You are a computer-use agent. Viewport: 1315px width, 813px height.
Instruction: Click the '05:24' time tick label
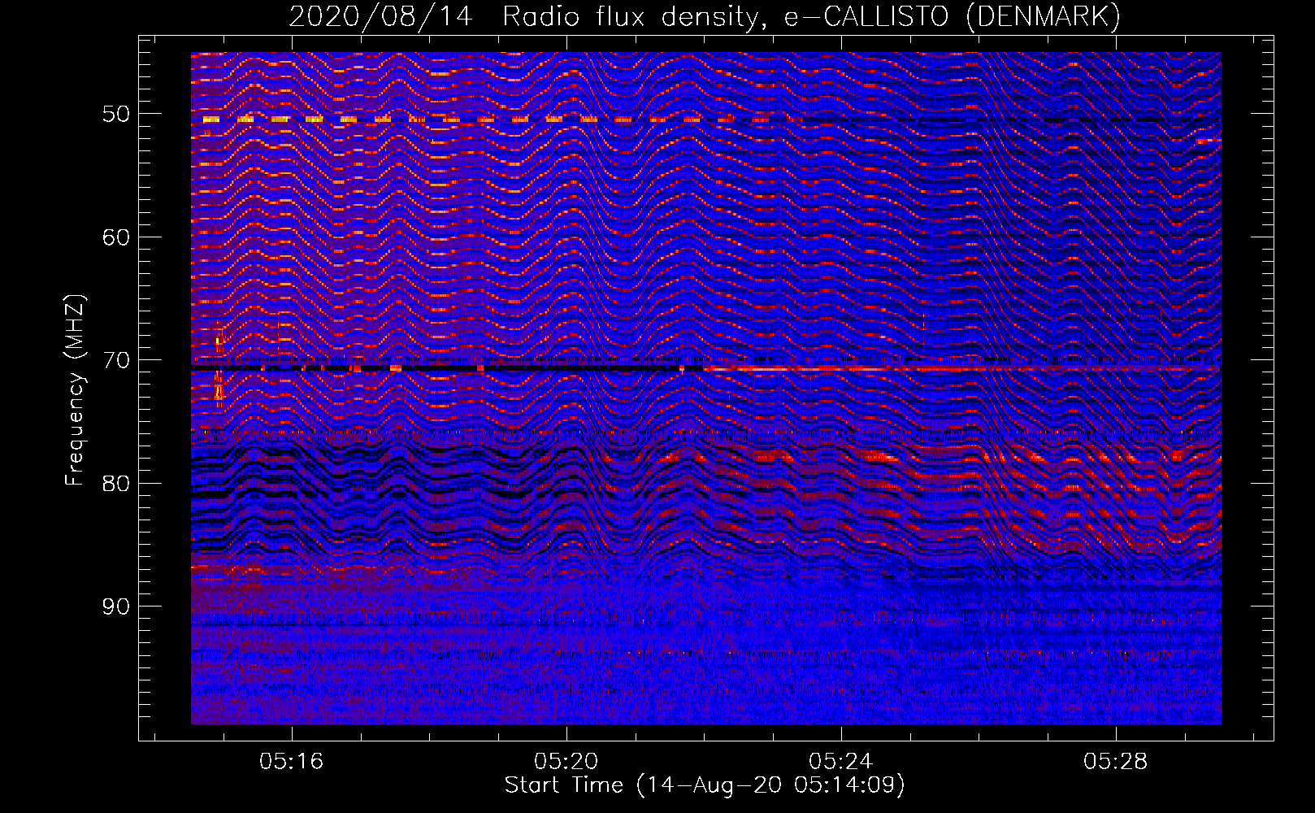click(840, 761)
